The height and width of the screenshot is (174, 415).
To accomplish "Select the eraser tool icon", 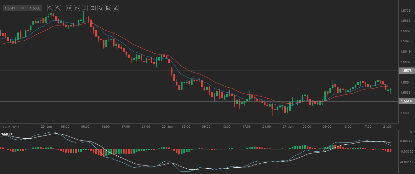I will click(116, 8).
